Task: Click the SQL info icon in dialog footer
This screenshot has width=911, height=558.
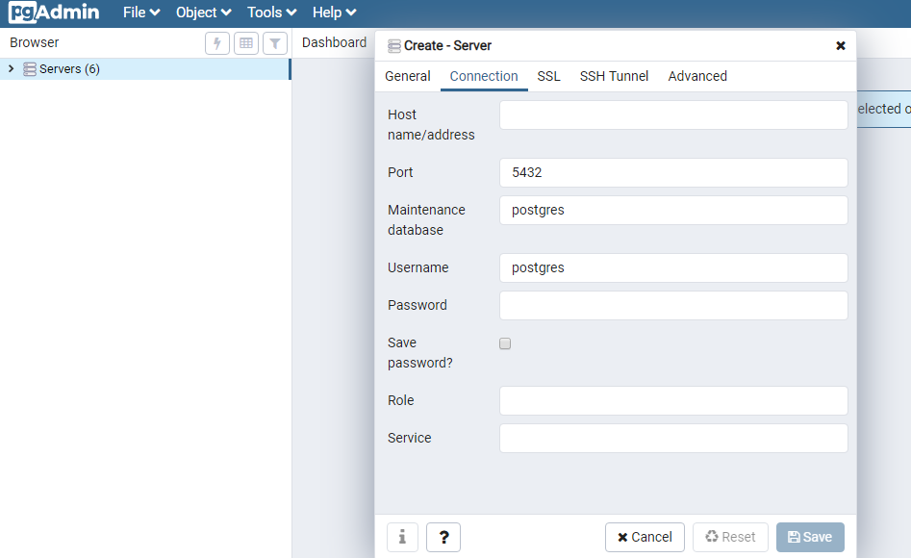Action: (x=402, y=537)
